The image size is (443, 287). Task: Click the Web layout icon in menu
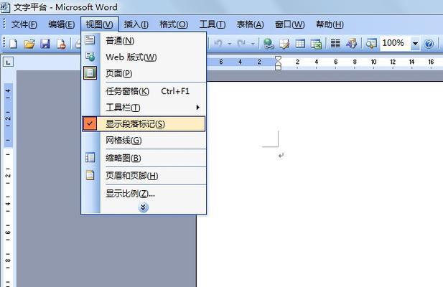[90, 57]
